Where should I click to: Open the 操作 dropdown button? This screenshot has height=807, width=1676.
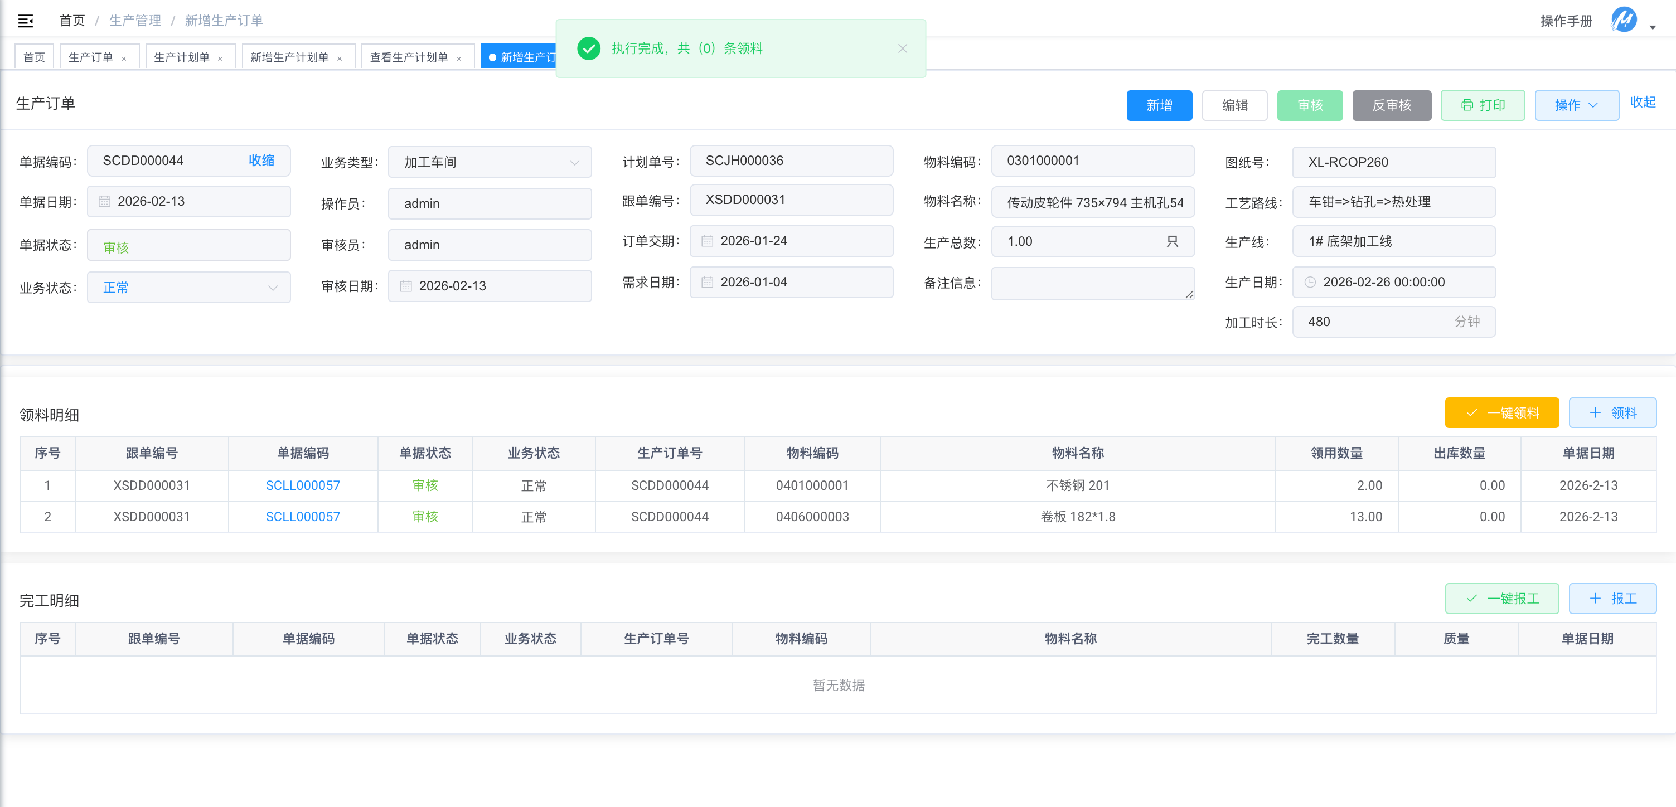tap(1576, 105)
